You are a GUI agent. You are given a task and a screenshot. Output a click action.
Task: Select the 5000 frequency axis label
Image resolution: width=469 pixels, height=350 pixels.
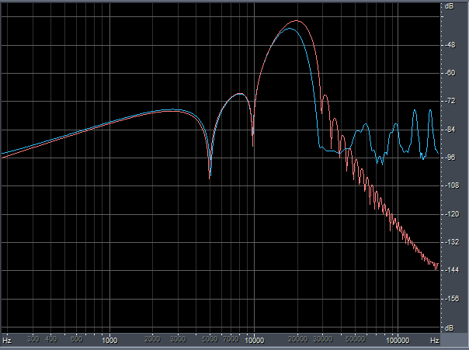(210, 339)
